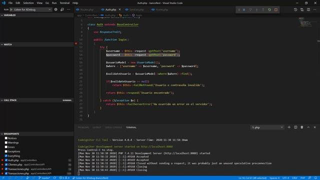Kill the terminal with the trash icon

click(302, 127)
